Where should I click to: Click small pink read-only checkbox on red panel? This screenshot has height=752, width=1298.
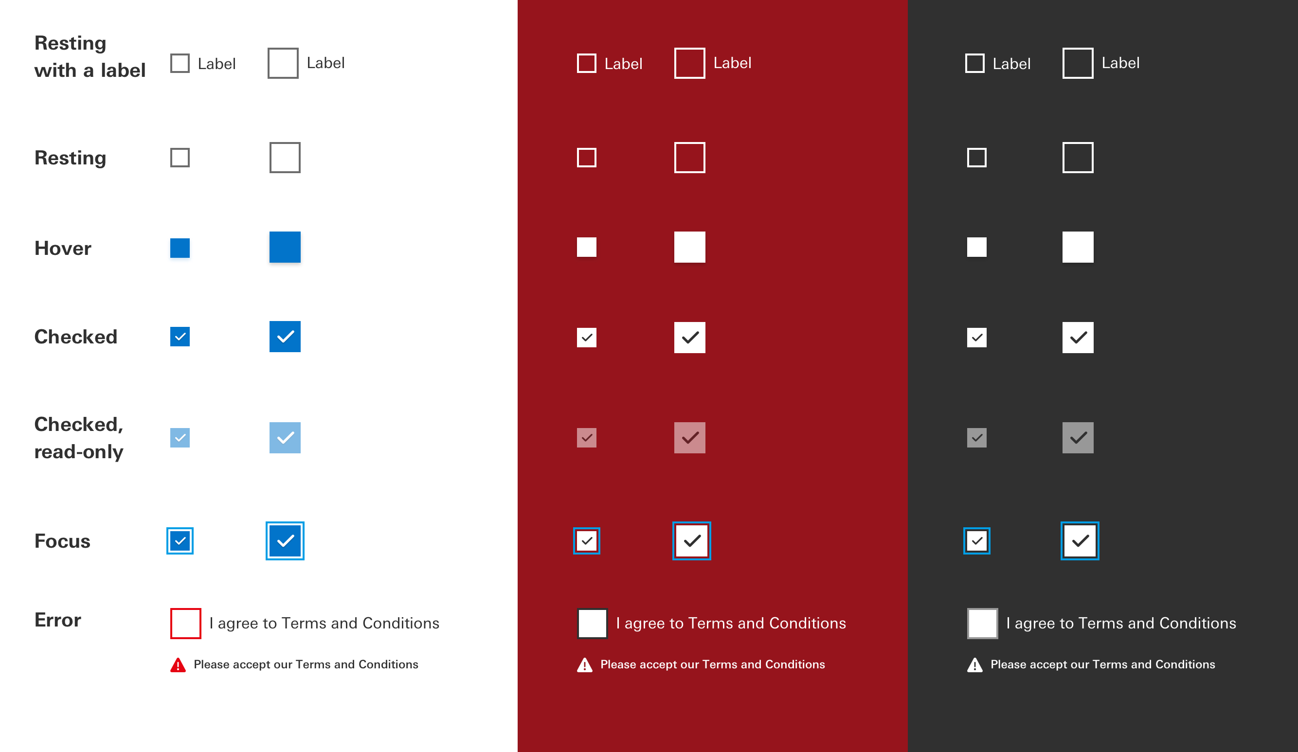(587, 438)
